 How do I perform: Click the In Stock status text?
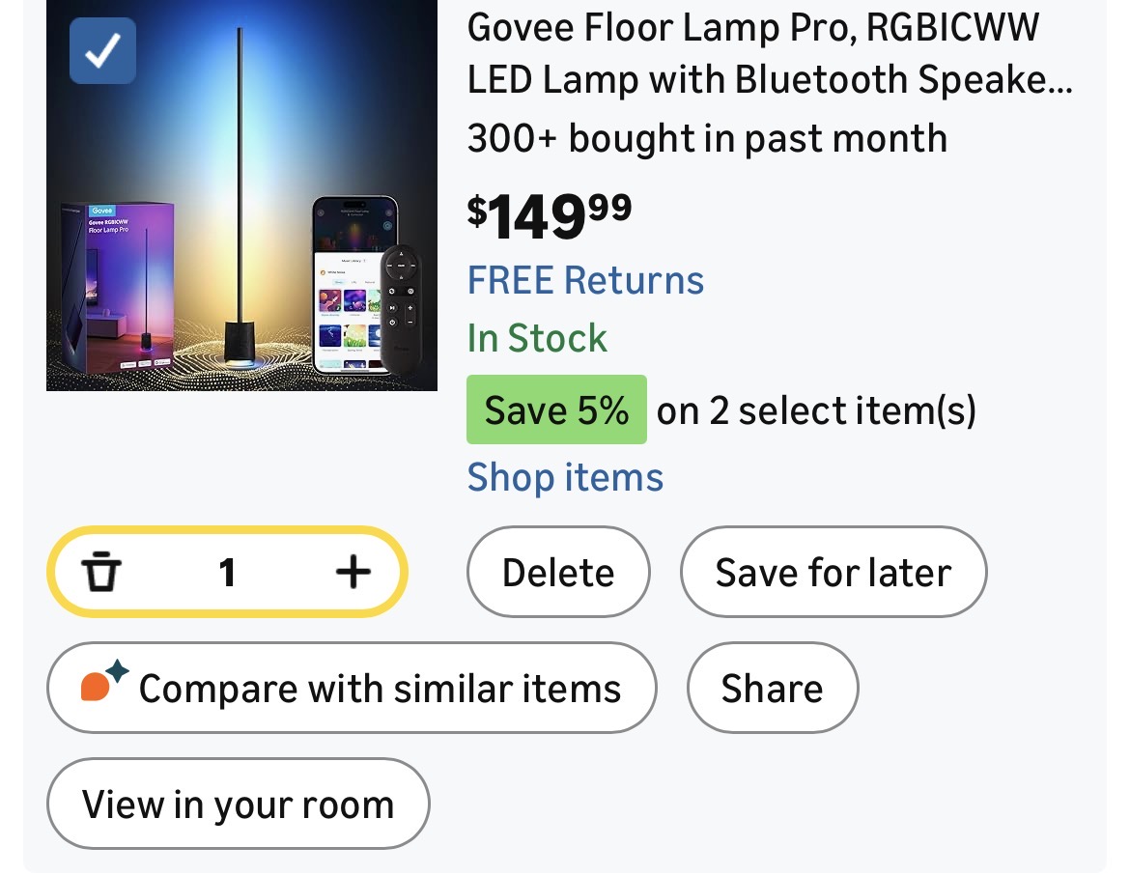tap(537, 339)
